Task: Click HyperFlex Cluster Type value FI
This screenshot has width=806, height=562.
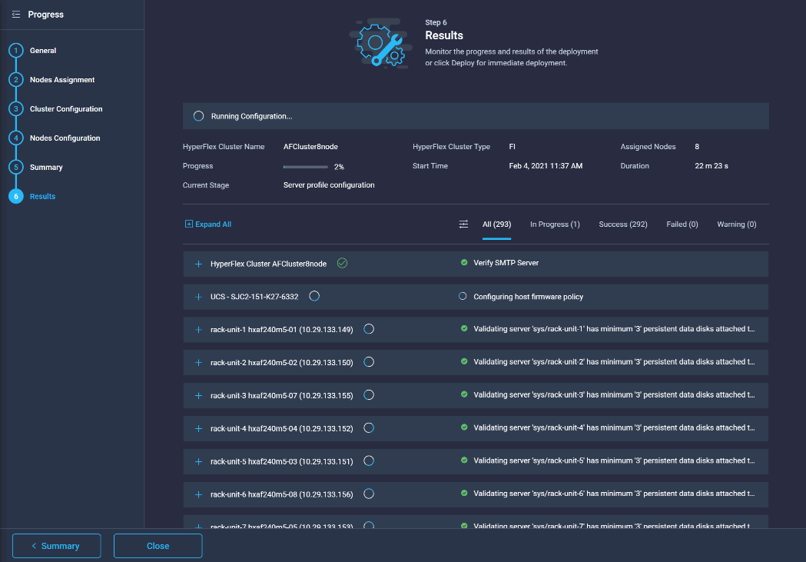Action: point(512,147)
